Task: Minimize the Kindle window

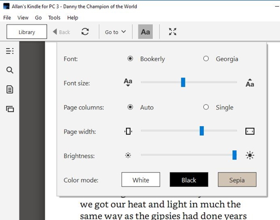Action: (277, 7)
